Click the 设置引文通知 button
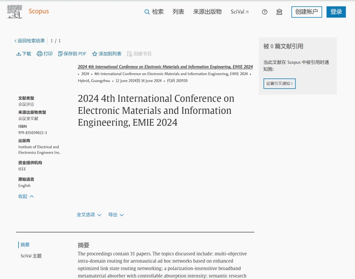Viewport: 355px width, 279px height. click(x=279, y=84)
